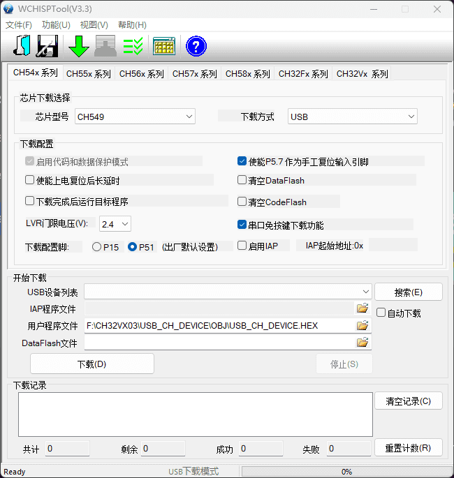
Task: Click the IAP起始地址 input field
Action: 393,245
